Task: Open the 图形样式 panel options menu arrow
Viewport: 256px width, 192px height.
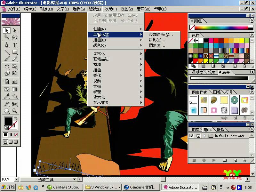Action: pos(252,92)
